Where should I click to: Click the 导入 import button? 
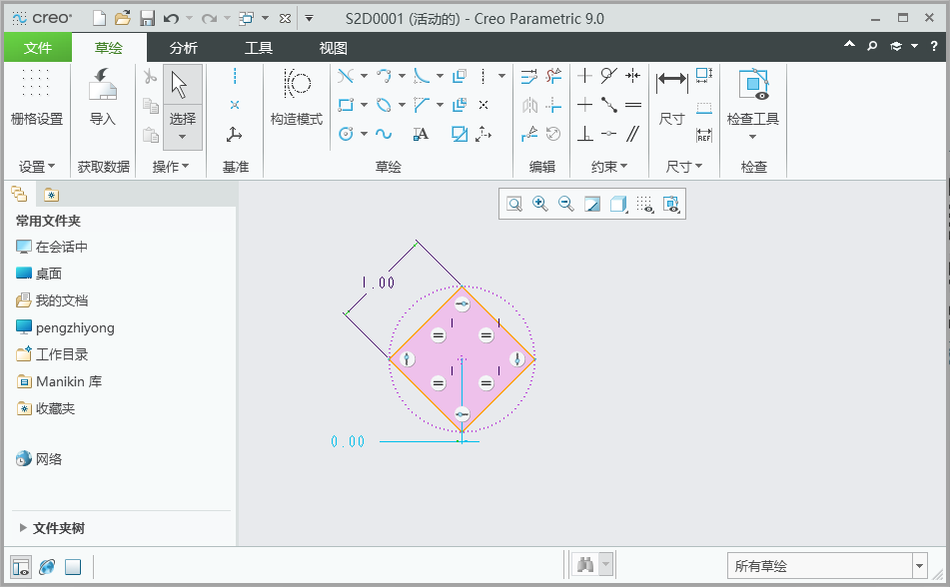pos(102,97)
